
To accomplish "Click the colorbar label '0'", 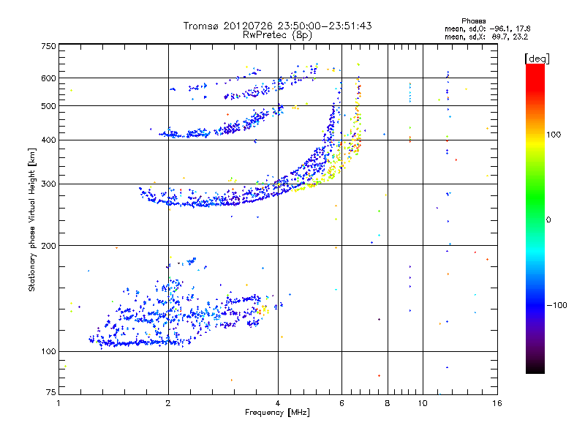I will 548,220.
